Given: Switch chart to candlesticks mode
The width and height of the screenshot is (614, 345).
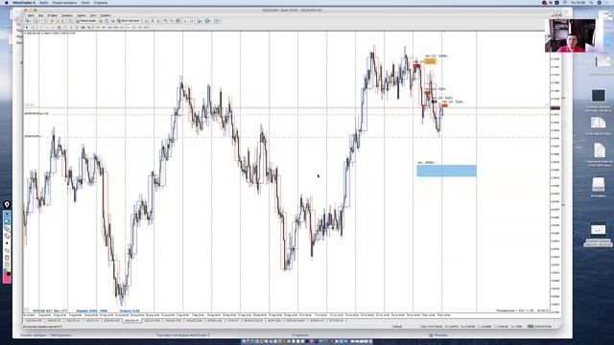Looking at the screenshot, I should pos(153,21).
